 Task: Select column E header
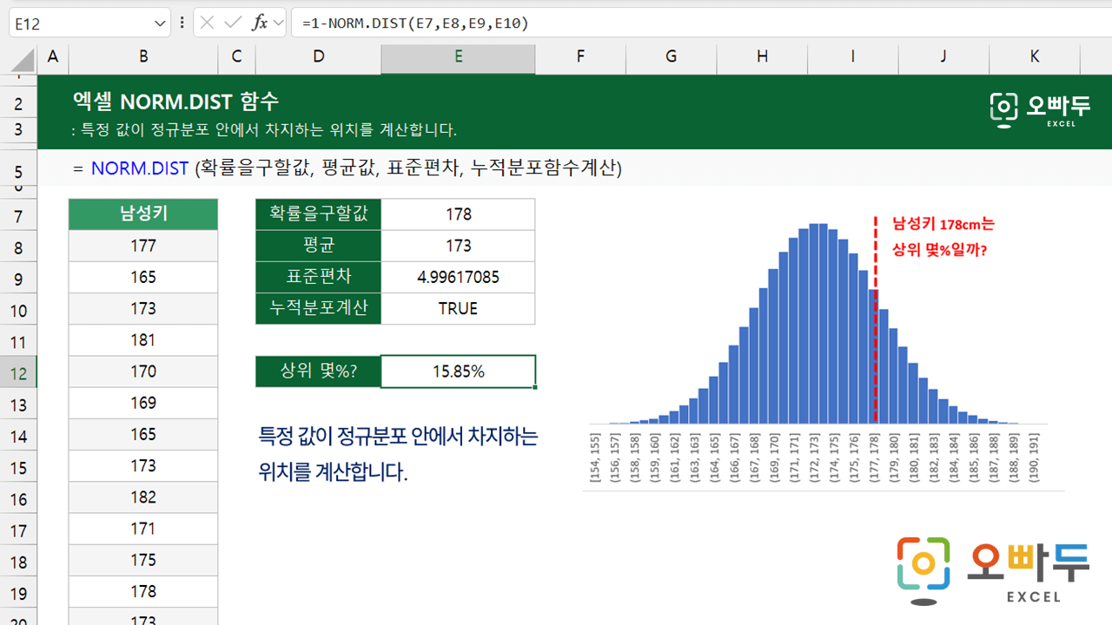[x=458, y=57]
